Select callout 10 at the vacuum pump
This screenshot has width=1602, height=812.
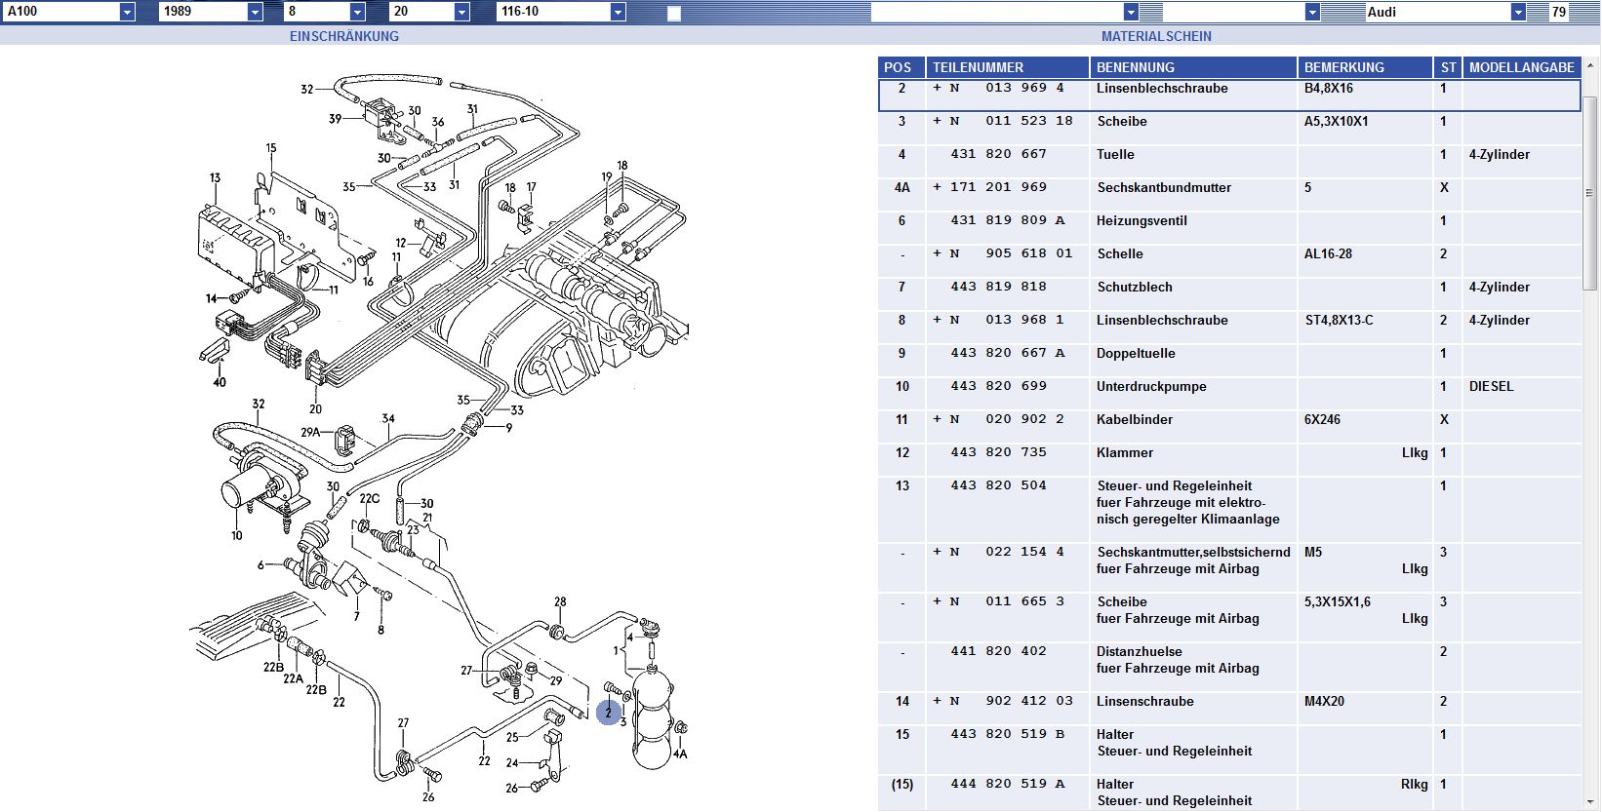pos(236,535)
